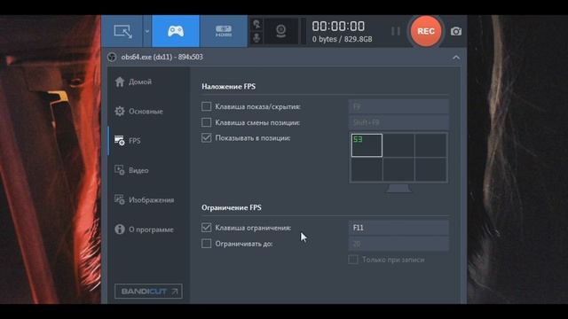Toggle Только при записи checkbox
Image resolution: width=568 pixels, height=319 pixels.
(353, 260)
